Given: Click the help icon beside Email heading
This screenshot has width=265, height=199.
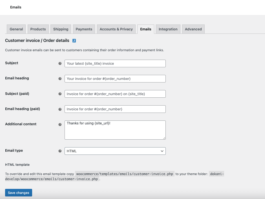Looking at the screenshot, I should pos(60,79).
